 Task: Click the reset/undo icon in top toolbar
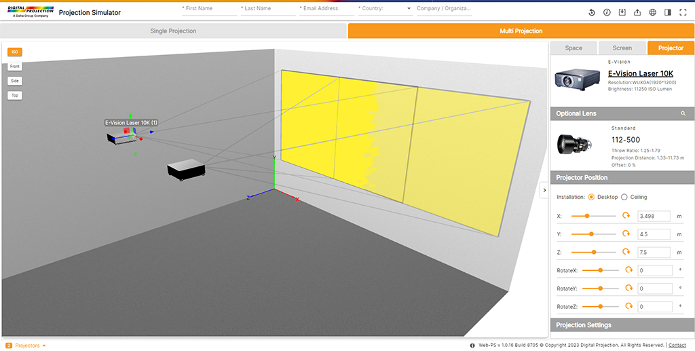(592, 12)
